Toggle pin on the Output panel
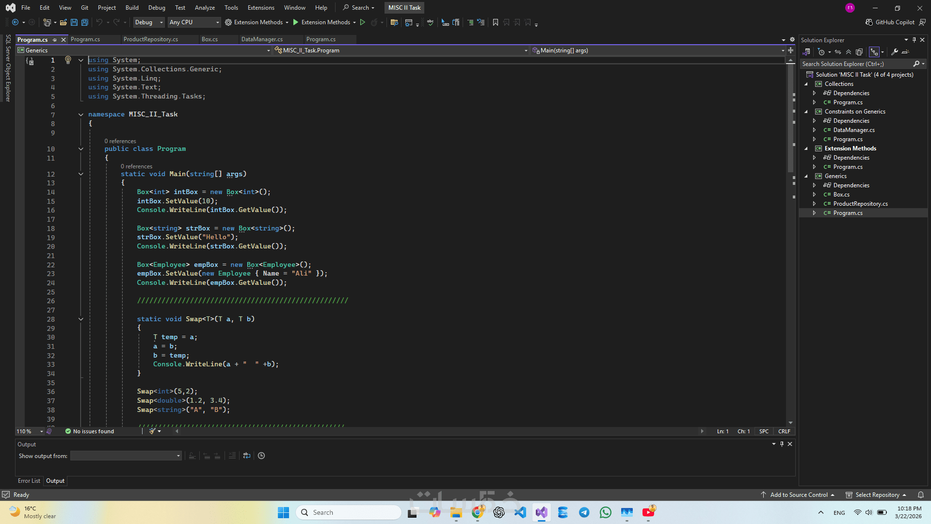The image size is (931, 524). 782,444
